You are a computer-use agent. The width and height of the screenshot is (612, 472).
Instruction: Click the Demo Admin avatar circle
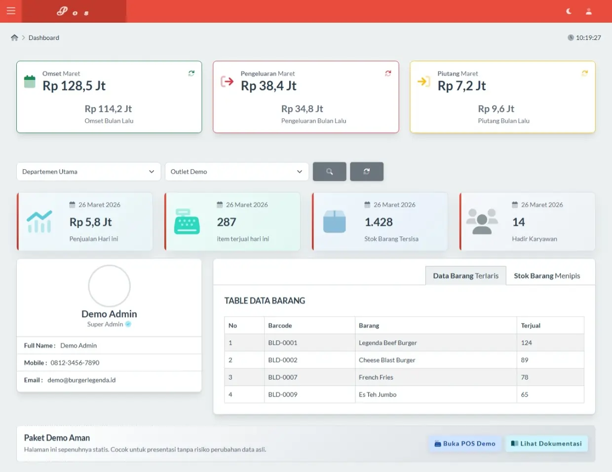(x=109, y=286)
